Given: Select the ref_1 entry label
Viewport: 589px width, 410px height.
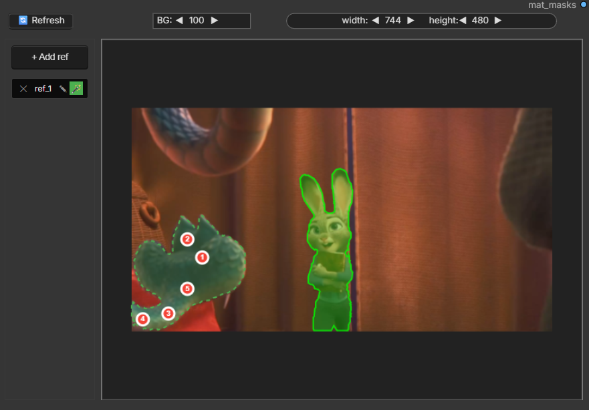Looking at the screenshot, I should point(43,89).
